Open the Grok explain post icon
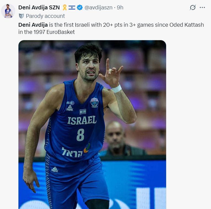This screenshot has width=211, height=209. [193, 7]
